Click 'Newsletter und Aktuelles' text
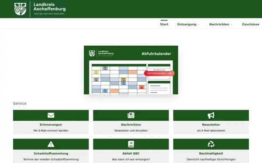The width and height of the screenshot is (262, 163). tap(131, 130)
